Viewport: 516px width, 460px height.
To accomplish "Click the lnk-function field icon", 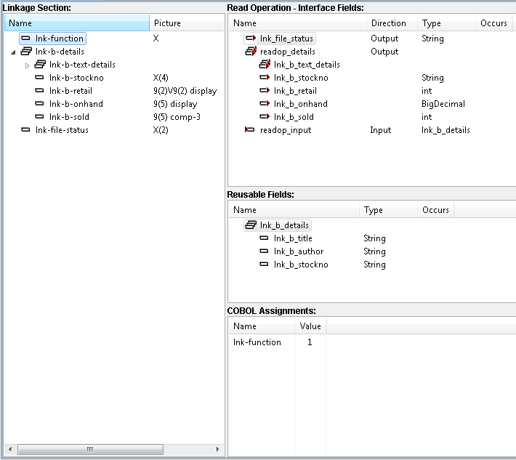I will [x=25, y=39].
